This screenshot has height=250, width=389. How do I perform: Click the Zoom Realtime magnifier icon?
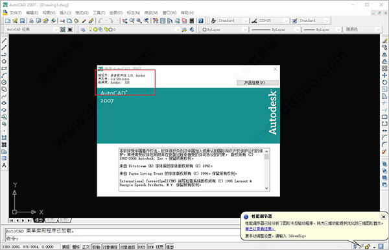(x=132, y=21)
